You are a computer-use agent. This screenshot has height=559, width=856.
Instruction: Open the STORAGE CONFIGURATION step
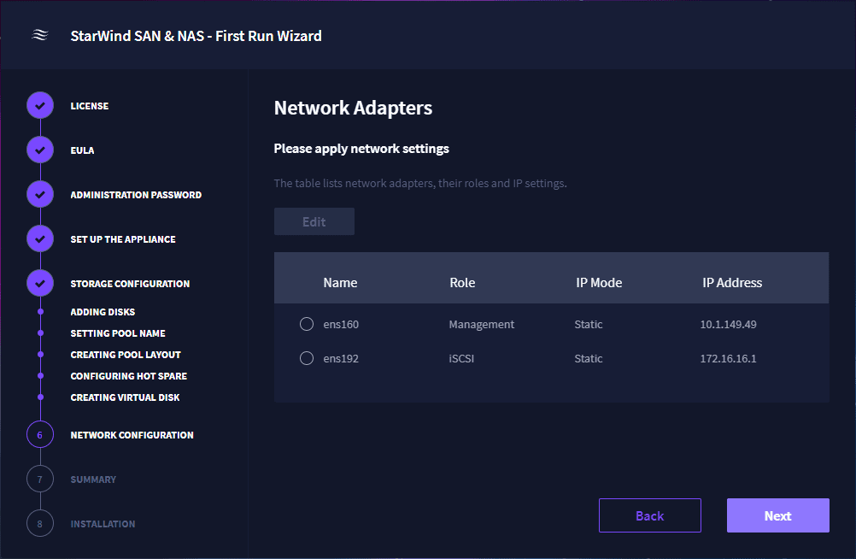[130, 284]
